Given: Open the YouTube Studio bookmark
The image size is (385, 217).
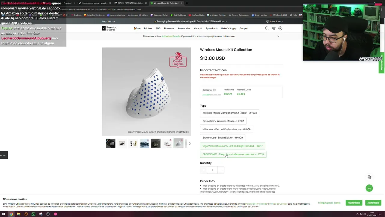Looking at the screenshot, I should click(197, 15).
